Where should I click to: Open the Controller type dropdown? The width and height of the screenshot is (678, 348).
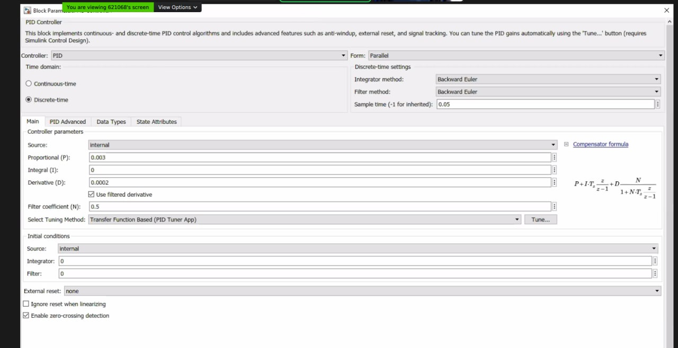point(199,56)
